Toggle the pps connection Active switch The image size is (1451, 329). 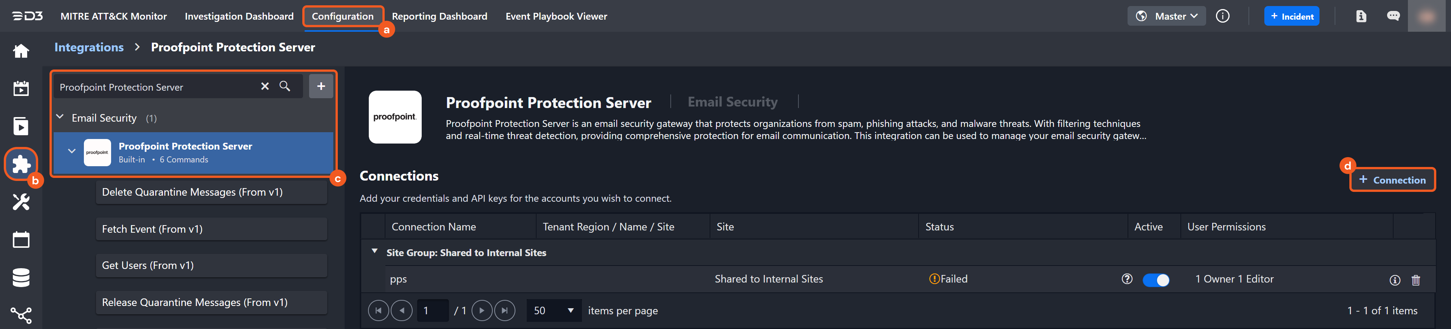[x=1156, y=280]
